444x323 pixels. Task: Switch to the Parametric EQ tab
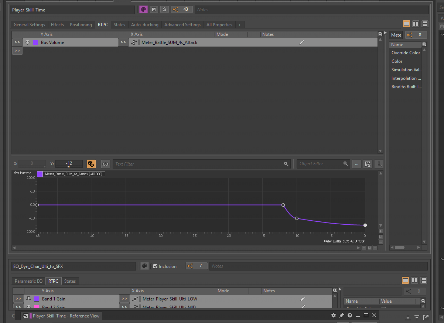pyautogui.click(x=28, y=281)
